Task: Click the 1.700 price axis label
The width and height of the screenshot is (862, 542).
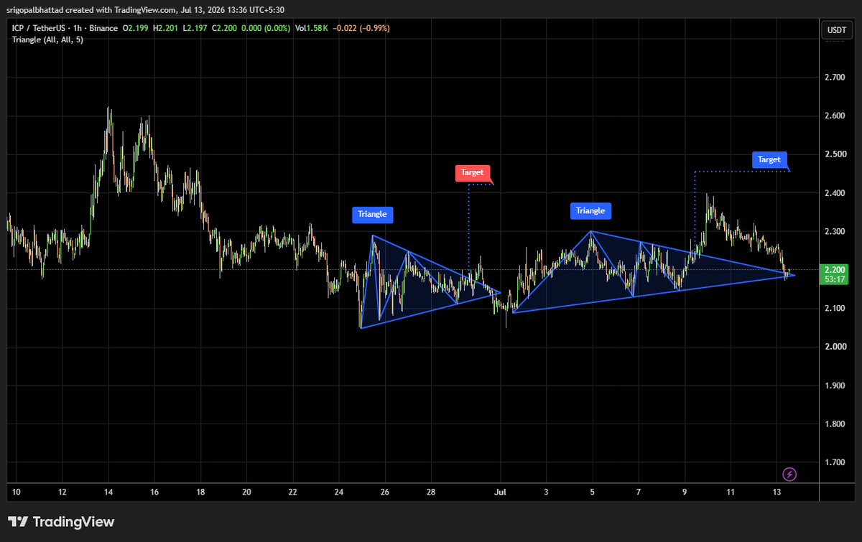Action: point(834,463)
